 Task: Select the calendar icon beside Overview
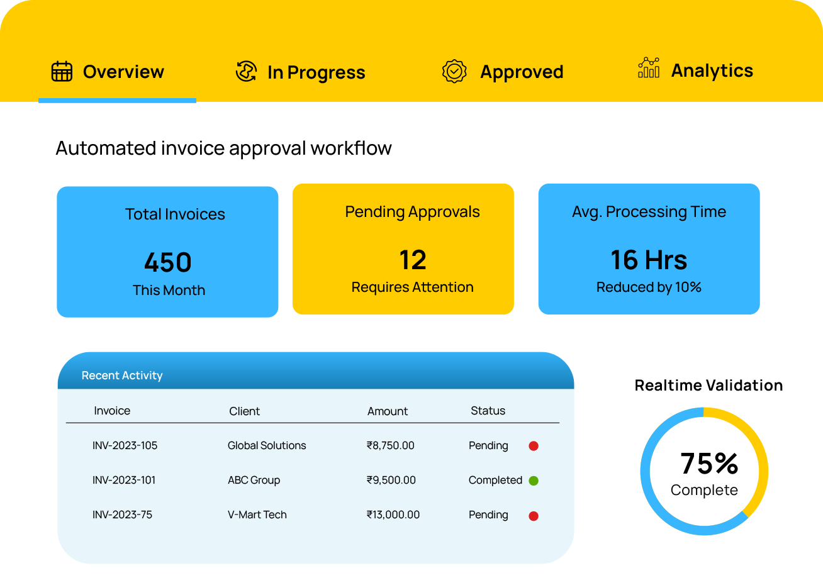pos(60,72)
